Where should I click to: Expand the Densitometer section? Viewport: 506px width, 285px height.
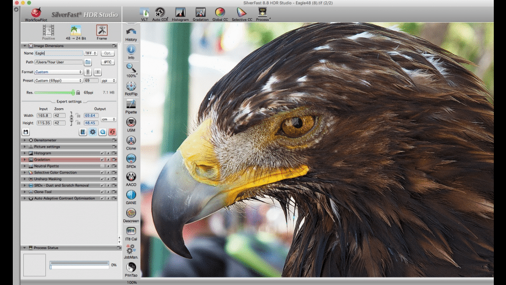point(24,140)
